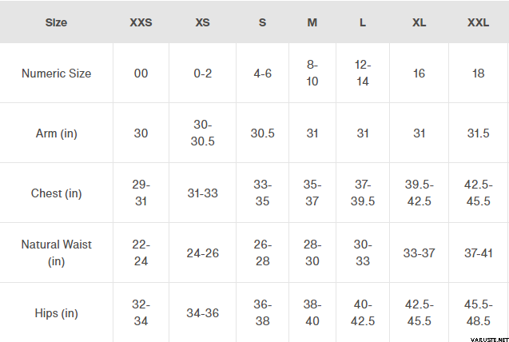Select the Chest (in) row label
The height and width of the screenshot is (342, 509).
click(56, 193)
